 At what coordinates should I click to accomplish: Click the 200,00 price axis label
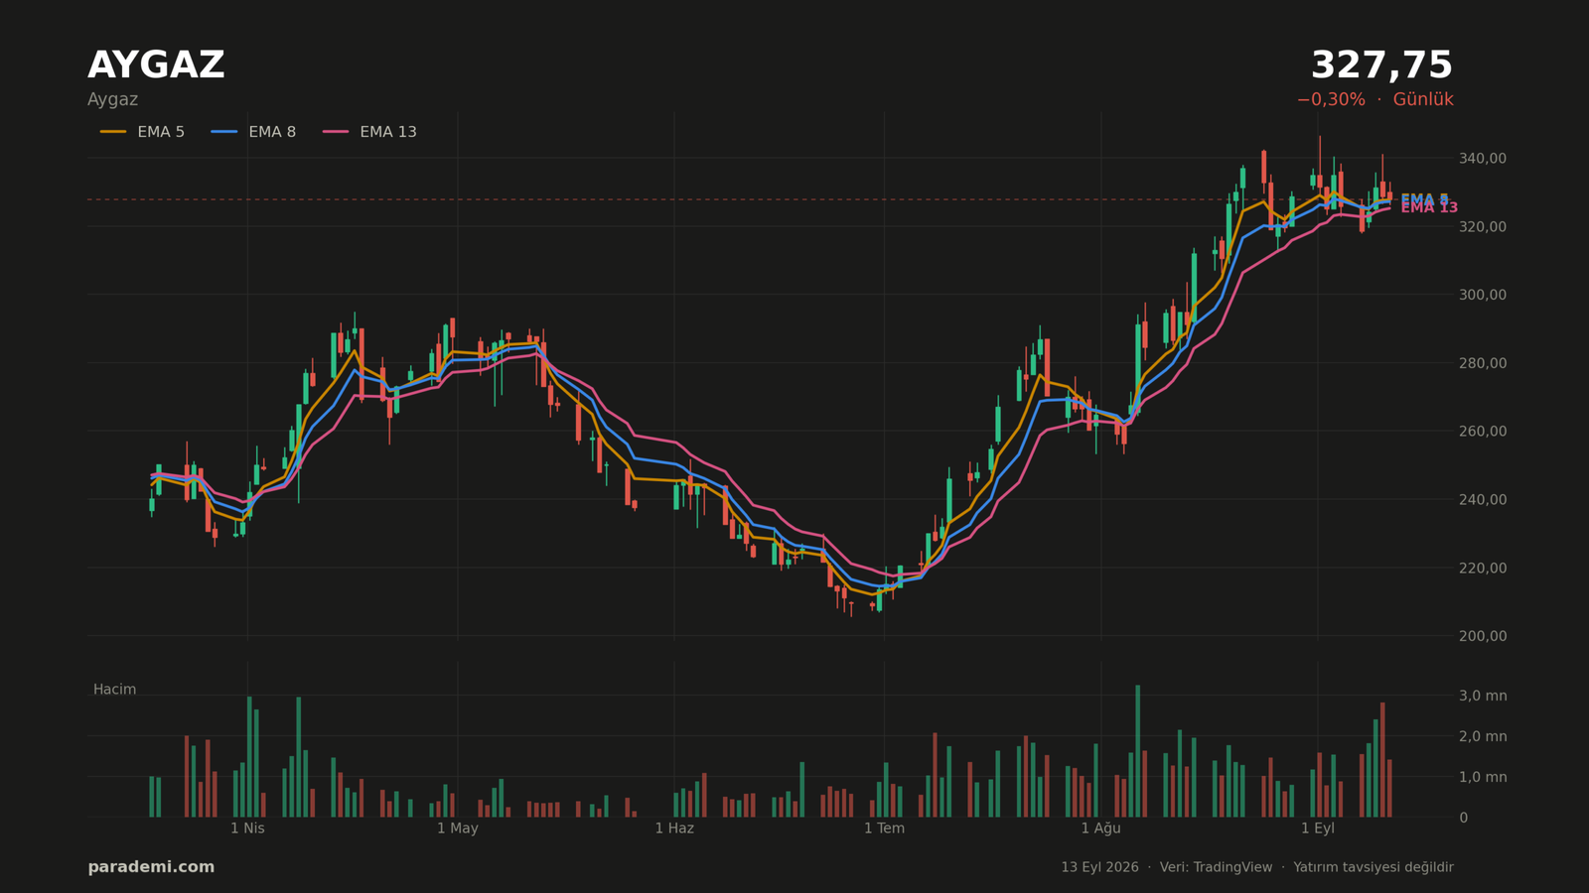[1482, 636]
